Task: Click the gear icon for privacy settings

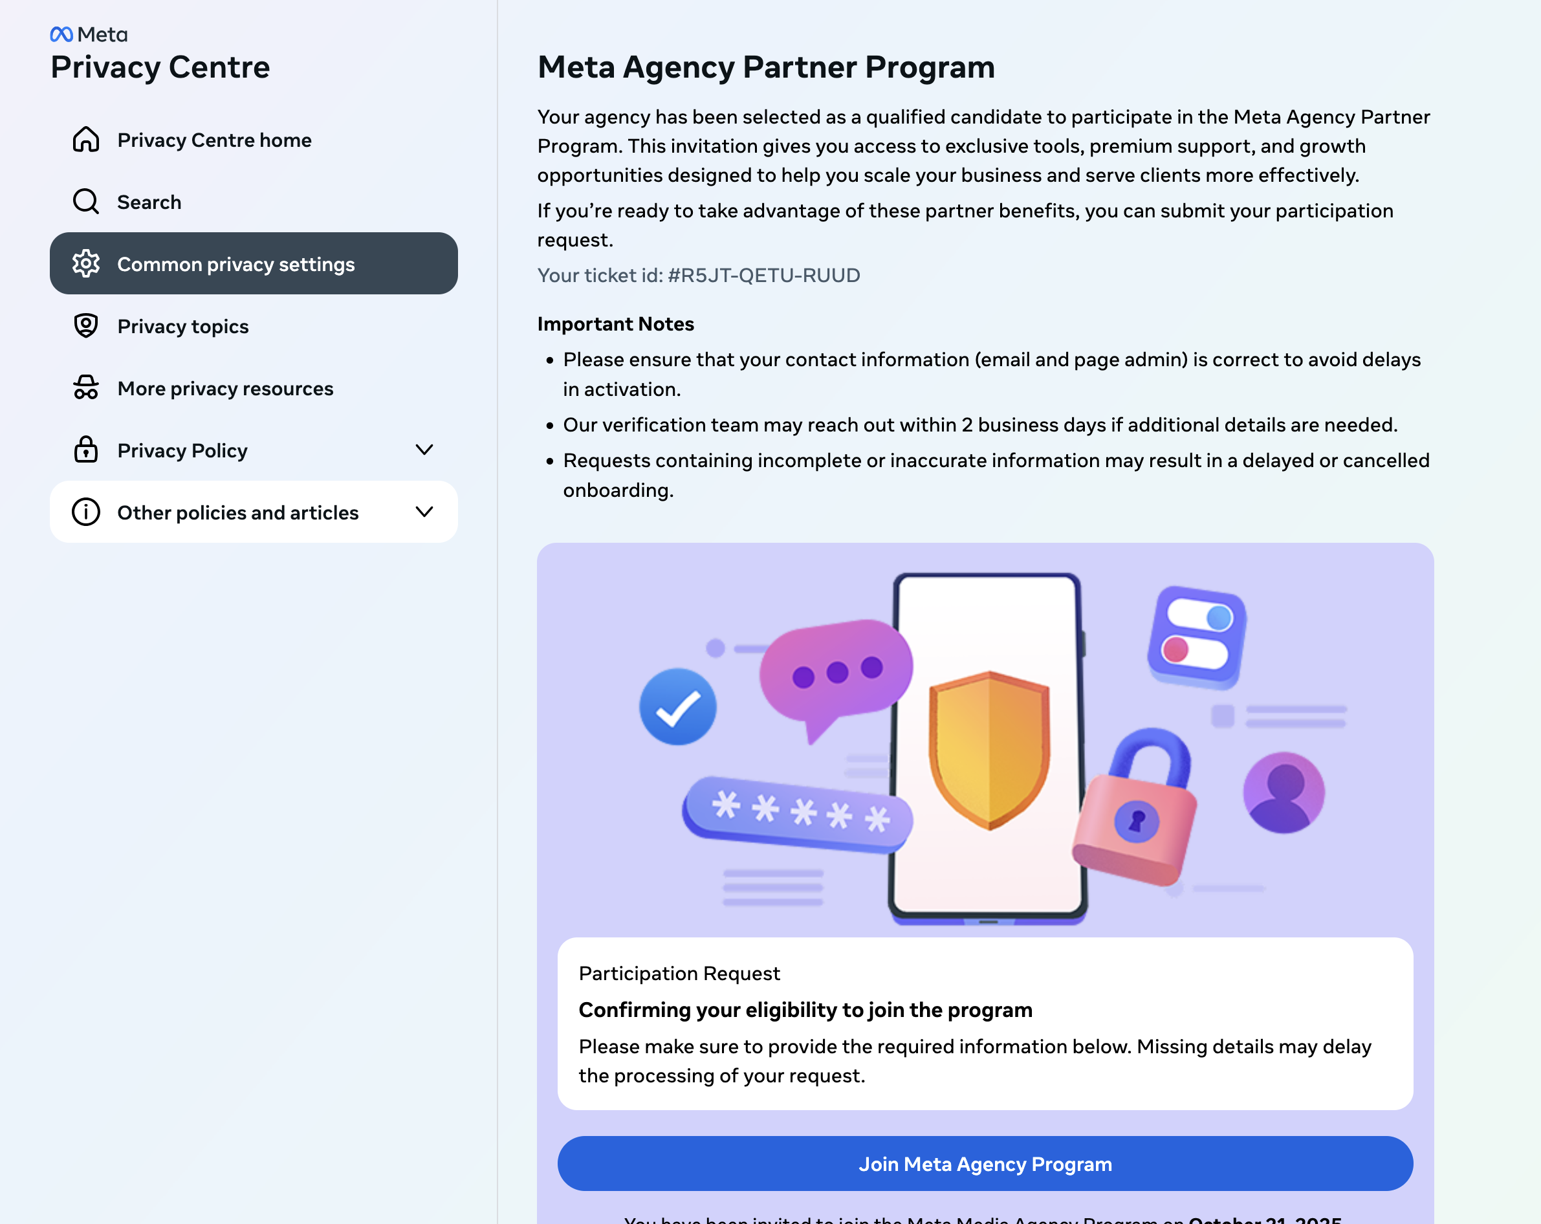Action: click(x=86, y=264)
